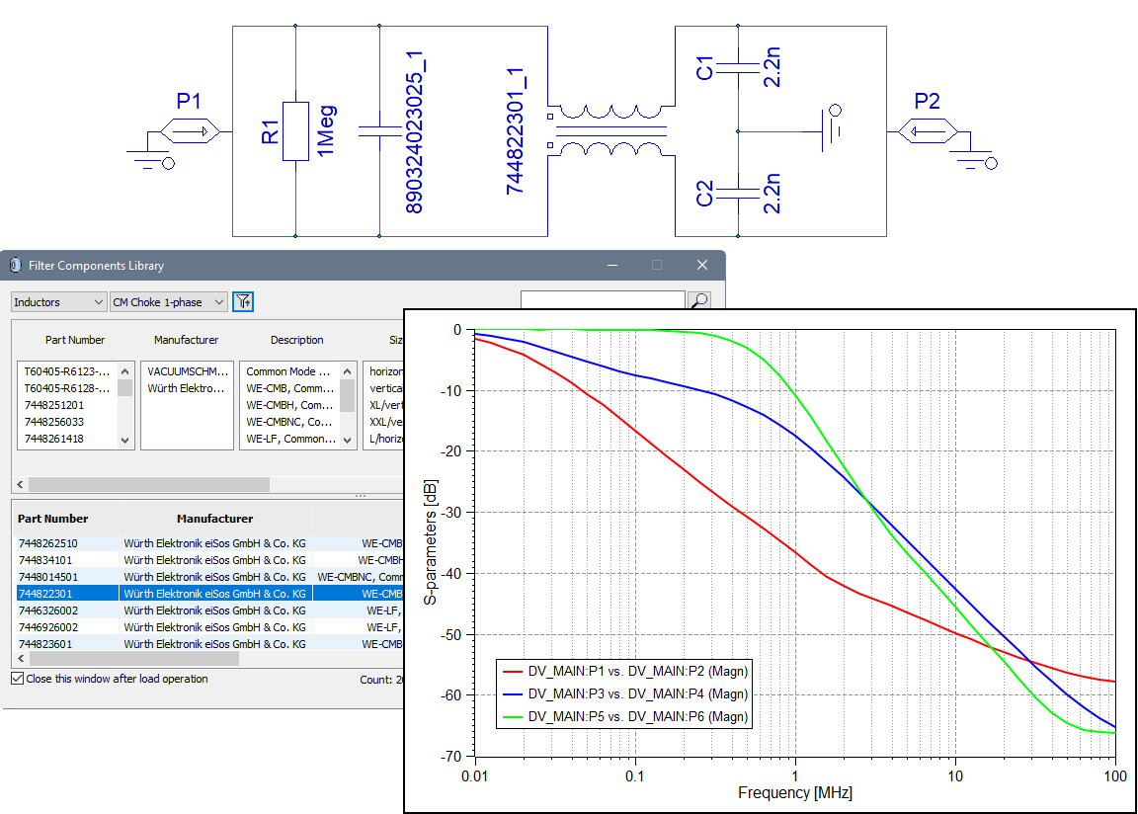Select capacitor C1 in schematic
The image size is (1138, 814).
point(737,69)
